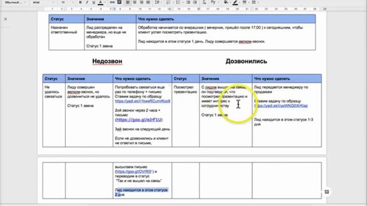Toggle underline formatting in the toolbar
Image resolution: width=367 pixels, height=206 pixels.
point(93,2)
